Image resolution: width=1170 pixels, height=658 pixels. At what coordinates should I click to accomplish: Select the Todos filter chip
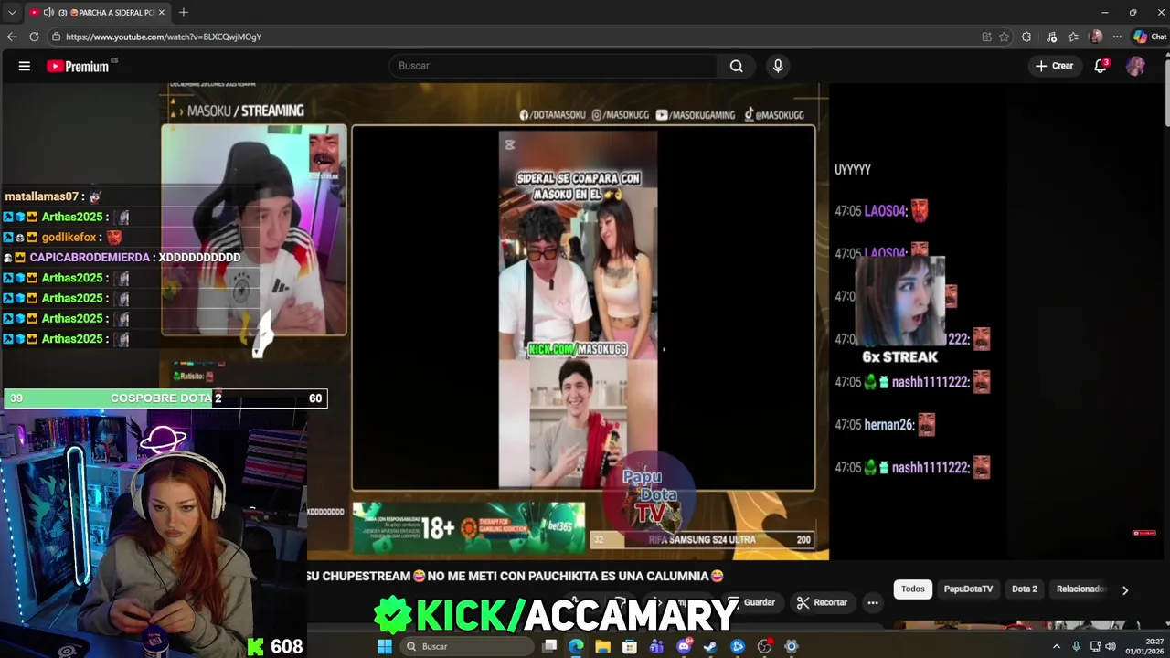pos(912,589)
